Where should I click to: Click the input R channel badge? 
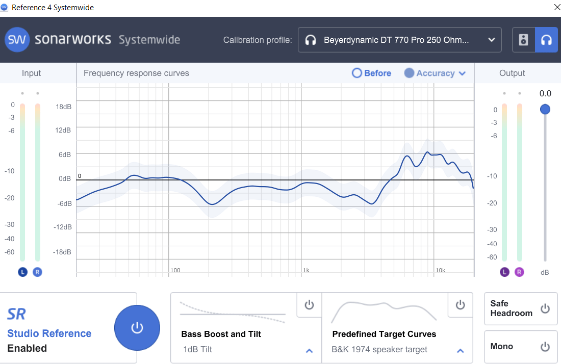(x=37, y=272)
